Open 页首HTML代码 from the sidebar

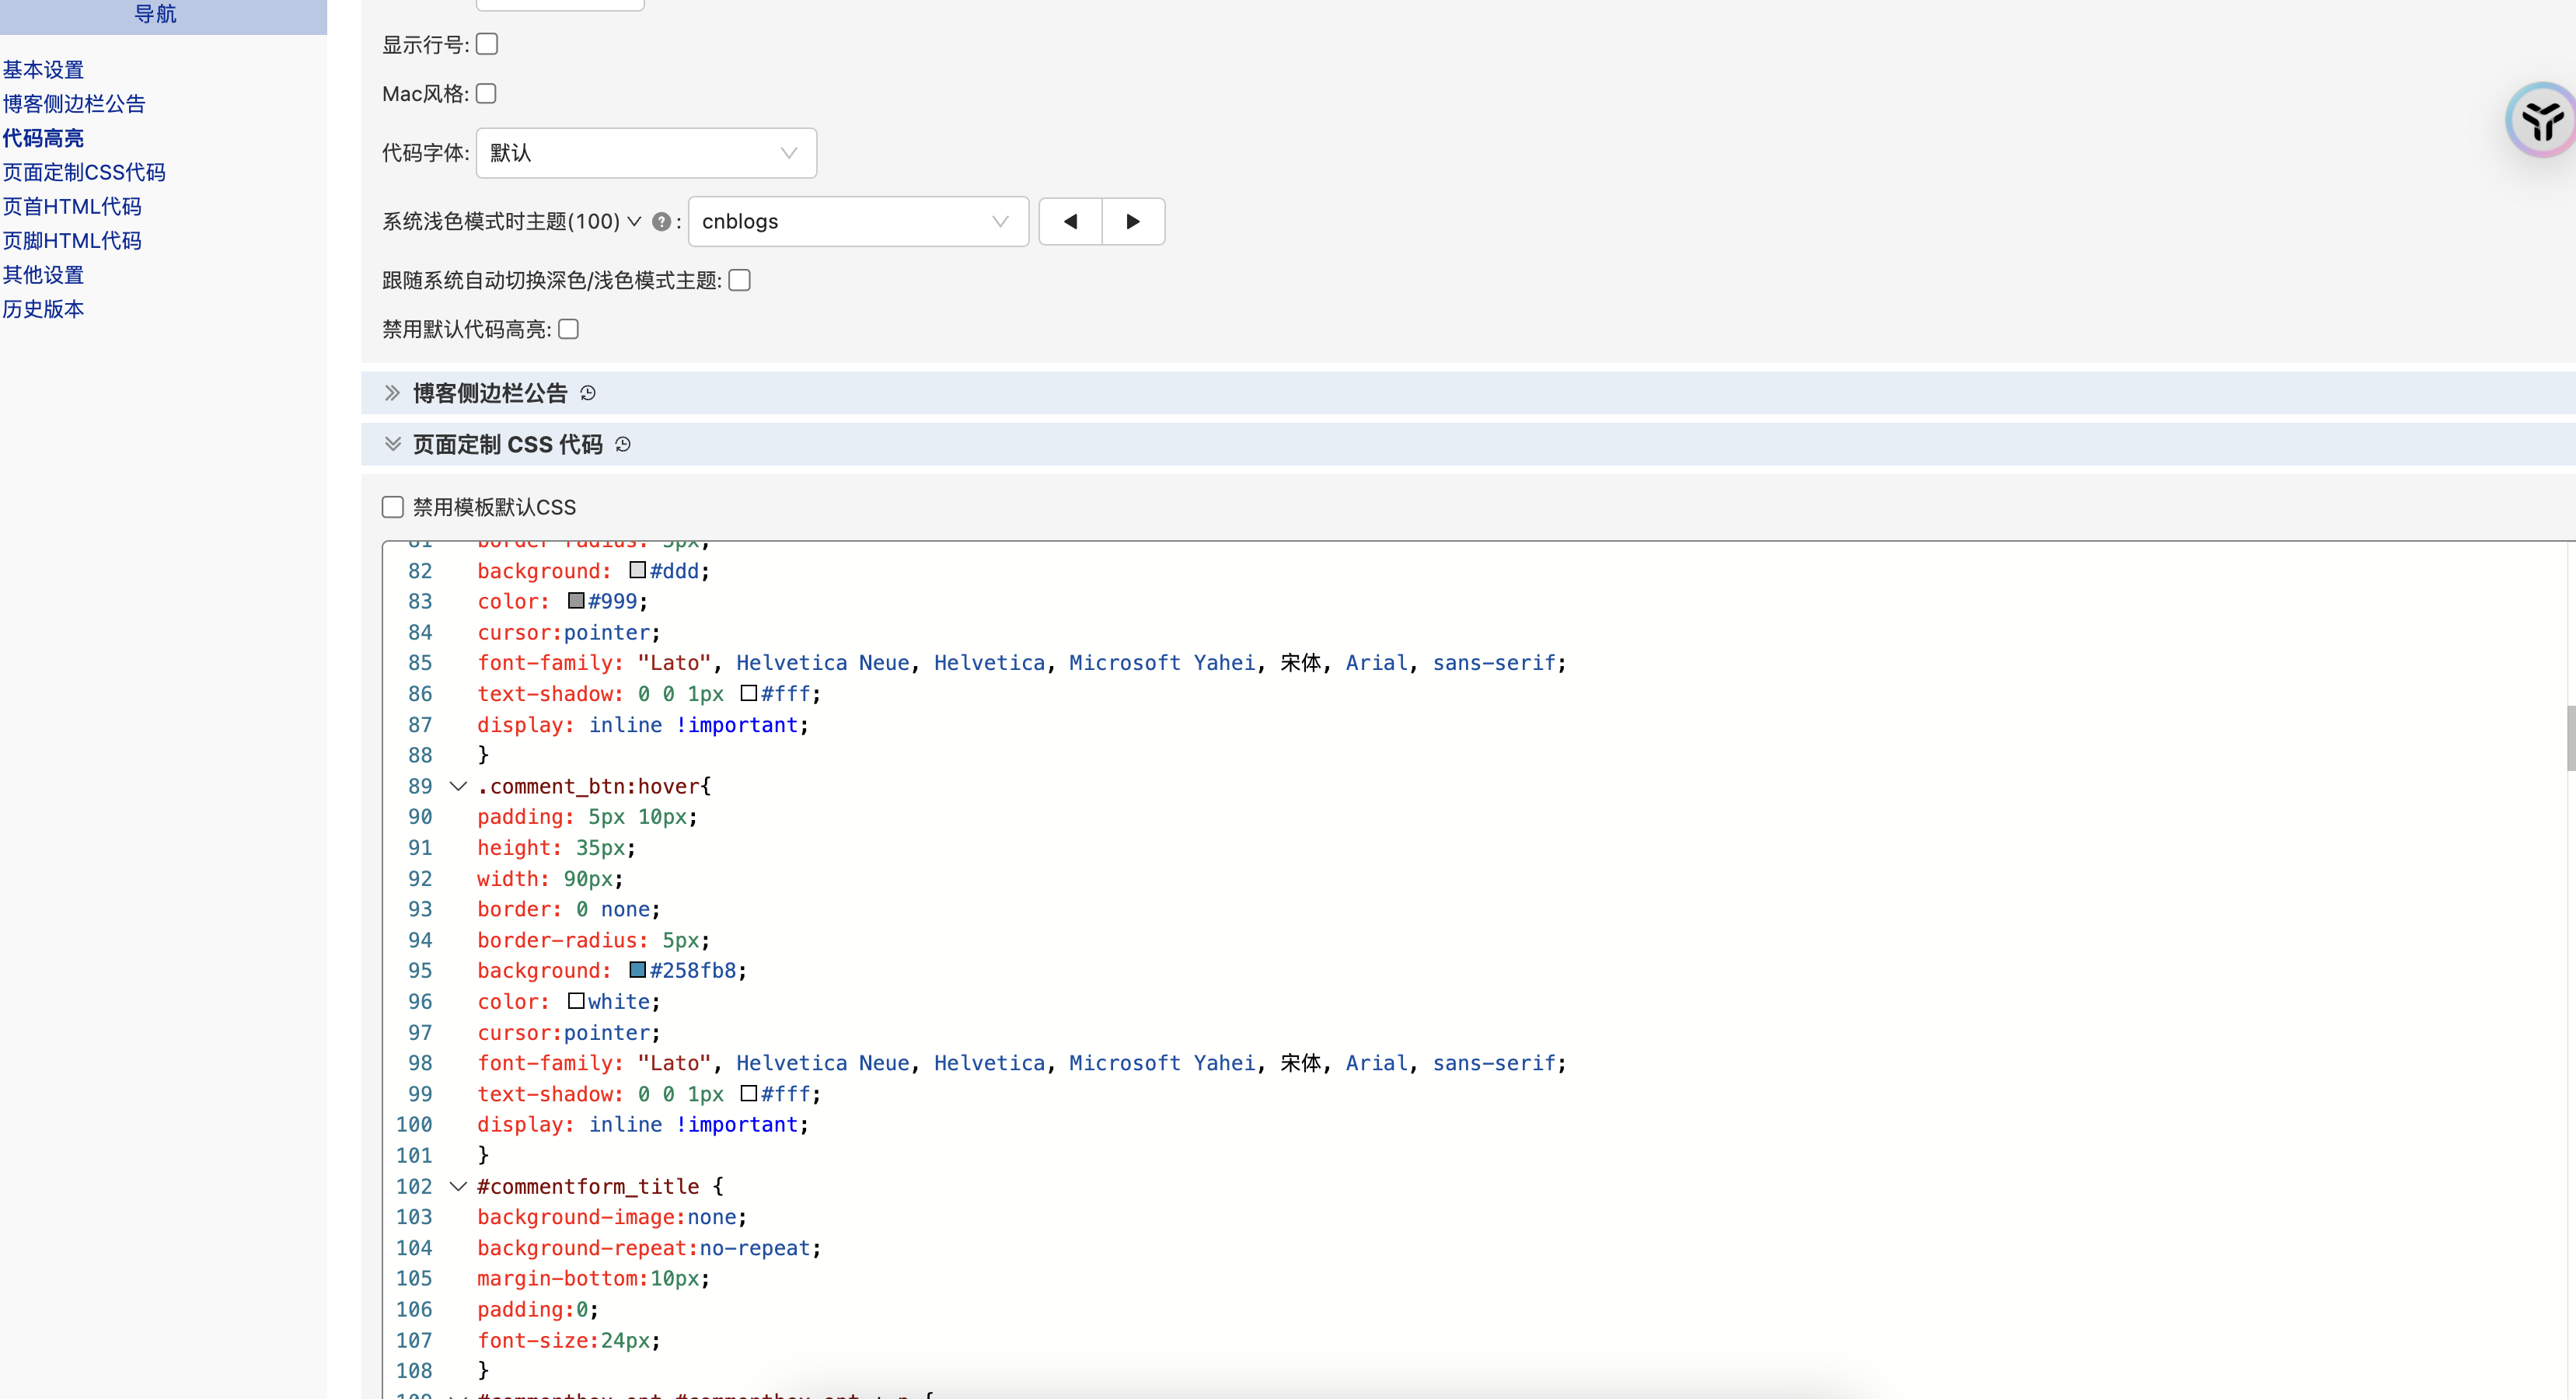(x=72, y=206)
